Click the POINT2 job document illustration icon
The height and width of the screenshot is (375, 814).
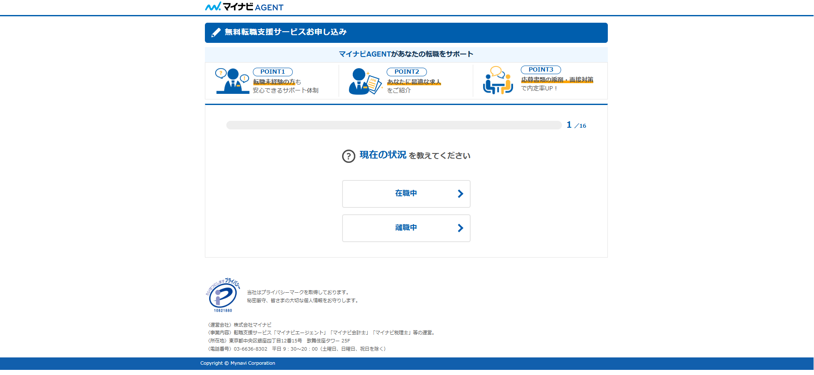click(365, 81)
